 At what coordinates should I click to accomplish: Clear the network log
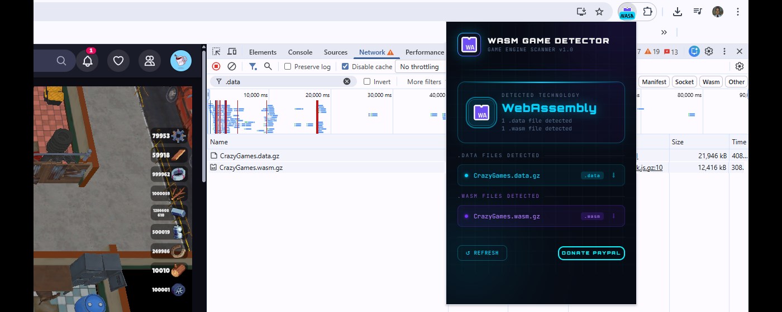pyautogui.click(x=231, y=66)
